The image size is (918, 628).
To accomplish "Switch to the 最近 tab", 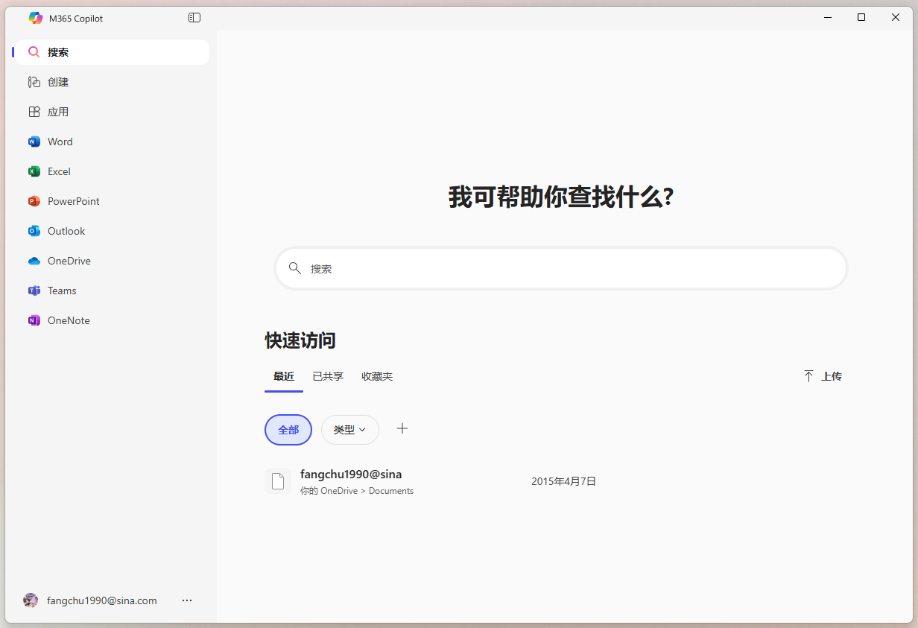I will (284, 376).
